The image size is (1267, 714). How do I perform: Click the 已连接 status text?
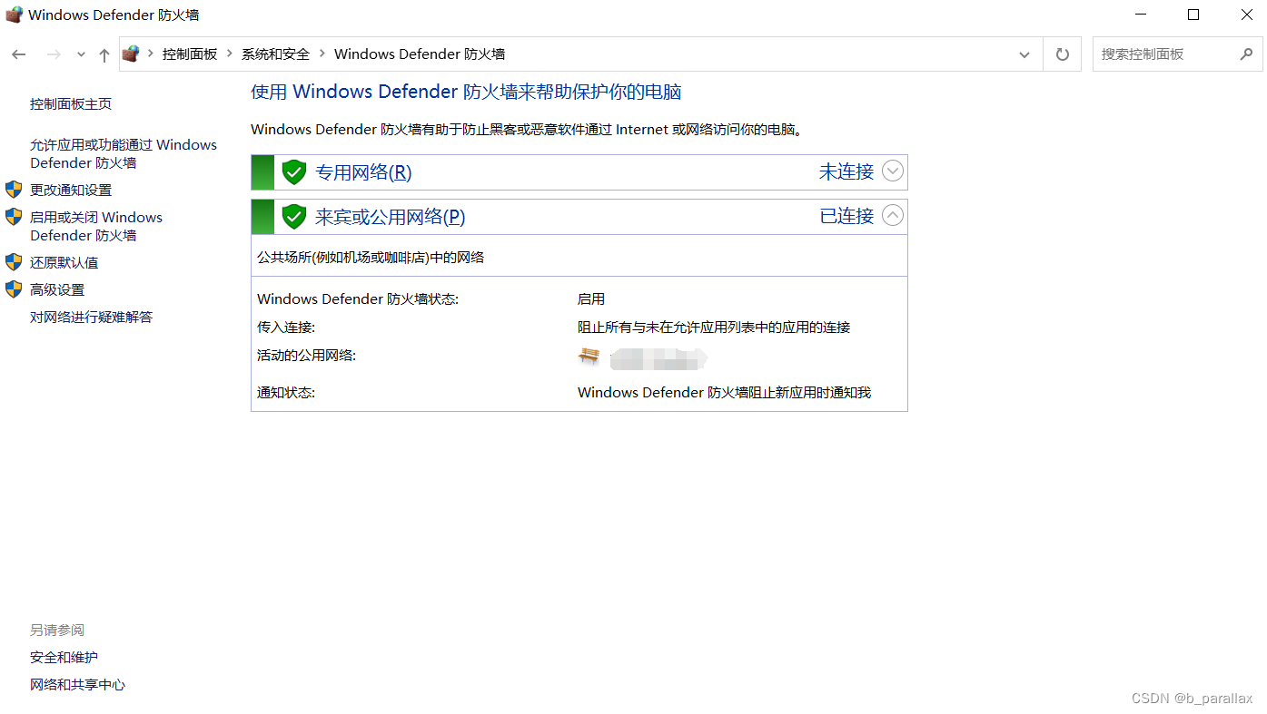click(x=846, y=216)
